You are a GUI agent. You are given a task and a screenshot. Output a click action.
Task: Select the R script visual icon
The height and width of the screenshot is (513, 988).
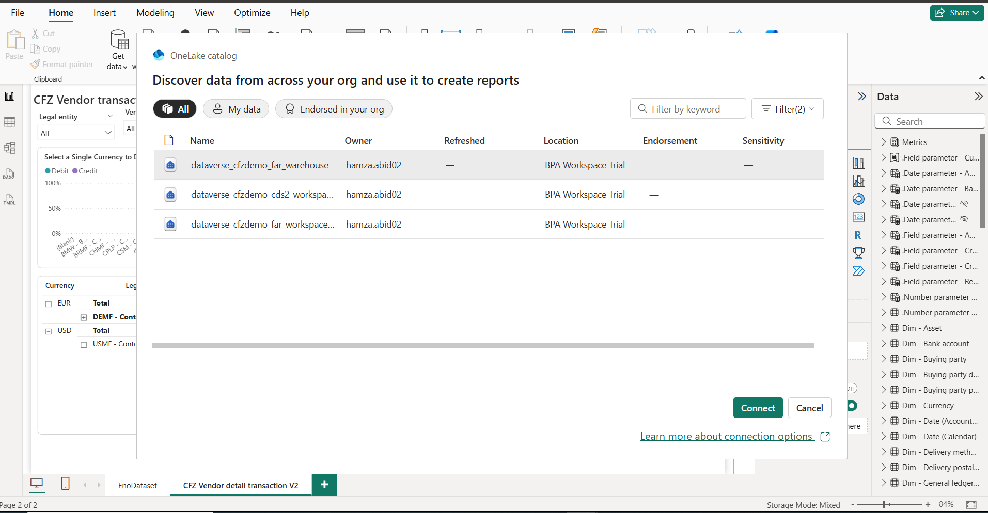point(858,235)
